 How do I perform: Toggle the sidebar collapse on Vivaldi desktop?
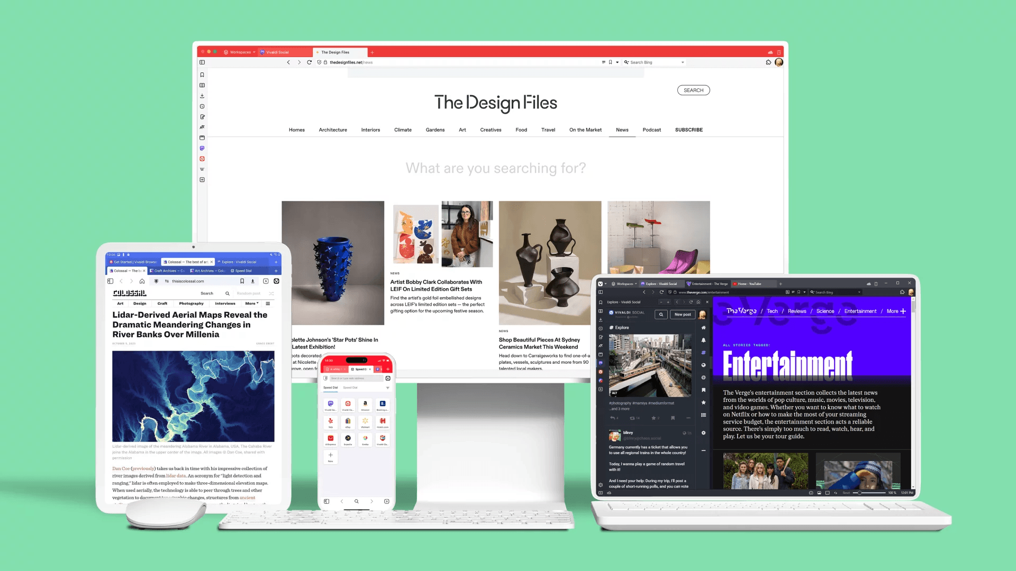tap(202, 62)
